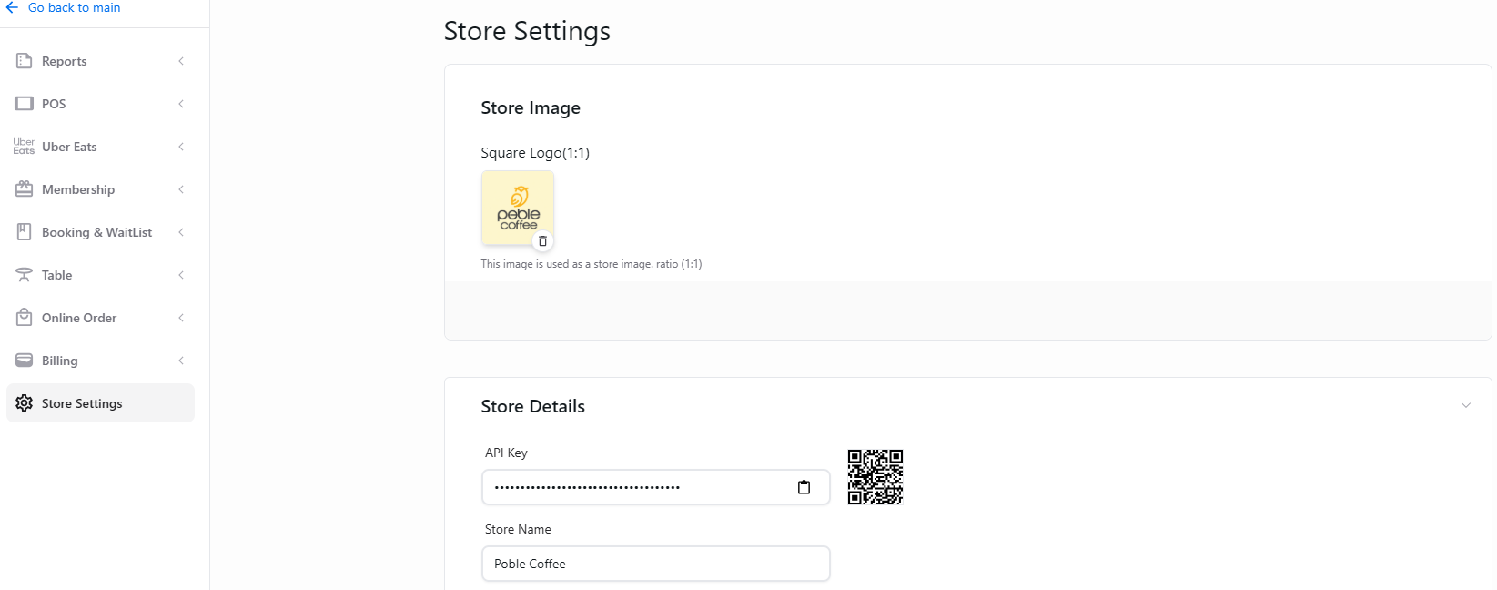Click the Store Name label
Screen dimensions: 1497x590
tap(518, 529)
